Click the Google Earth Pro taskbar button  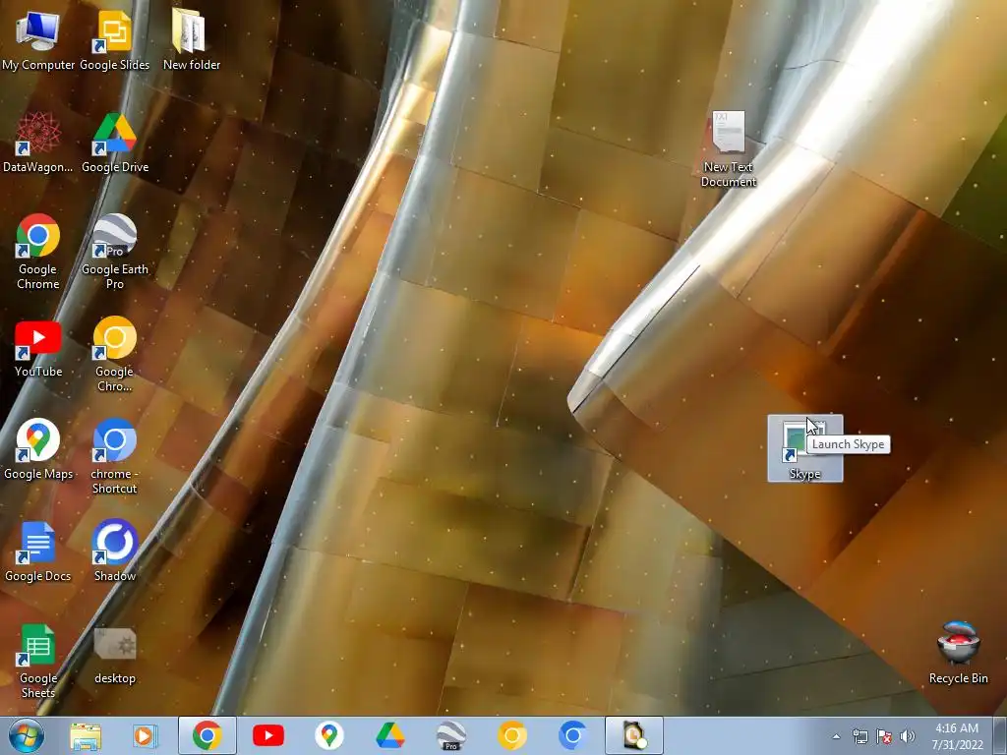[450, 735]
